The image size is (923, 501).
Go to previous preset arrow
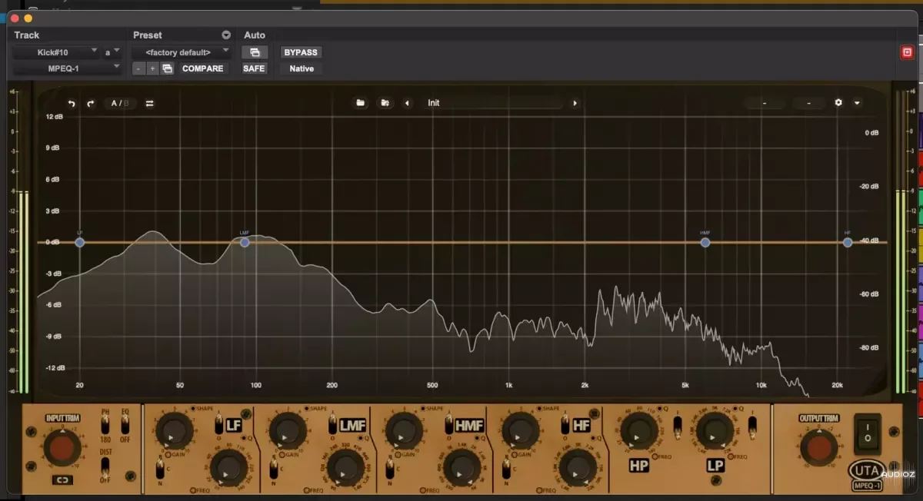pyautogui.click(x=407, y=103)
